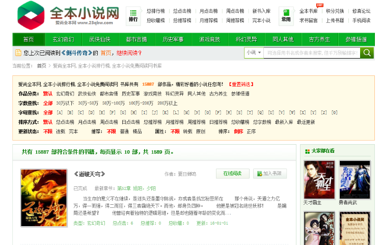
Task: Open the 游戏竞技 navigation tab
Action: click(x=210, y=39)
